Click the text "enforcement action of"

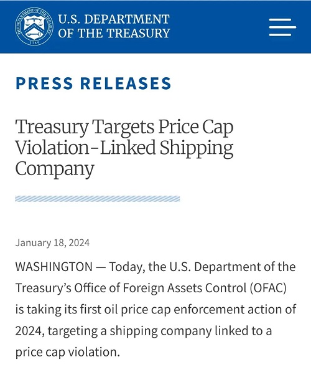coord(235,309)
